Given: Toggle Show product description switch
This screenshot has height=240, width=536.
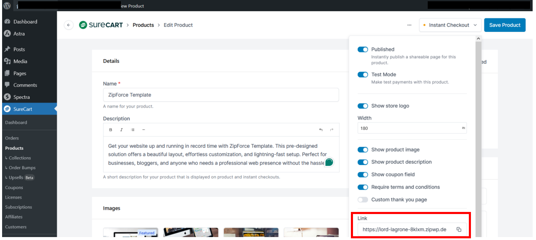Looking at the screenshot, I should point(363,162).
